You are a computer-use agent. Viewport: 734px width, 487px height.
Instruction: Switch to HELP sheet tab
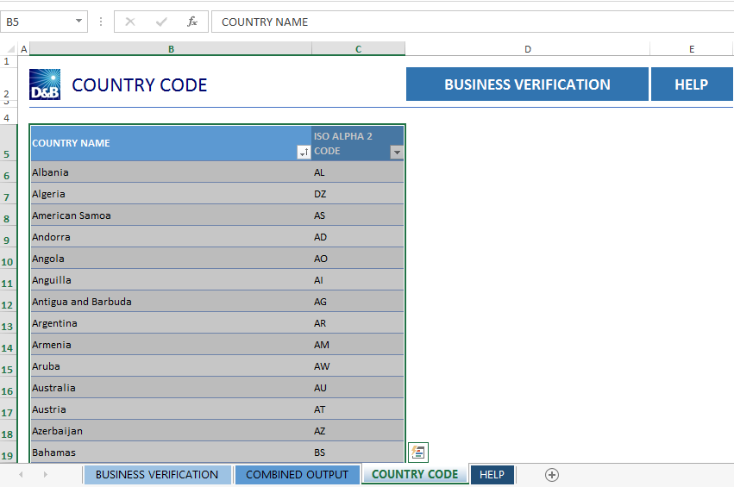click(492, 475)
